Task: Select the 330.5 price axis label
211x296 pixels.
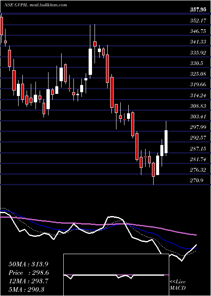Action: 197,63
